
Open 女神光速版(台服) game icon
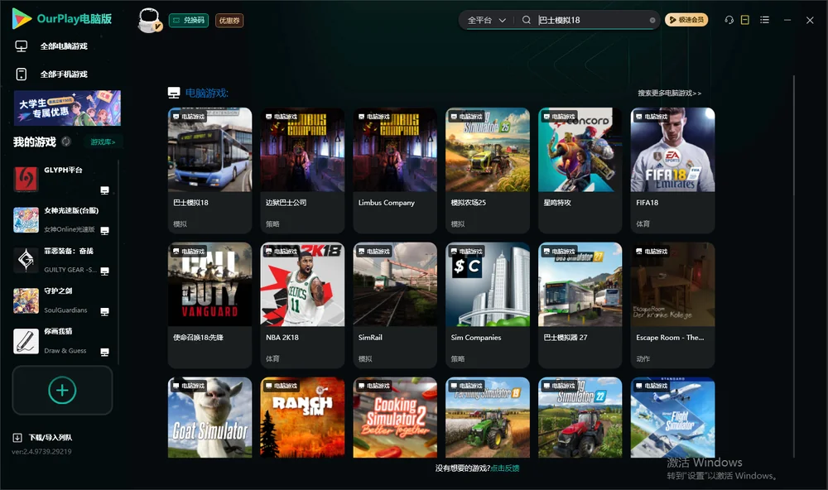click(x=26, y=219)
